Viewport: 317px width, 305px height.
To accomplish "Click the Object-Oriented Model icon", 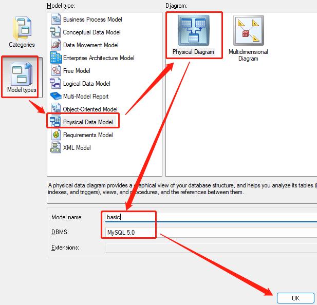I will tap(55, 109).
